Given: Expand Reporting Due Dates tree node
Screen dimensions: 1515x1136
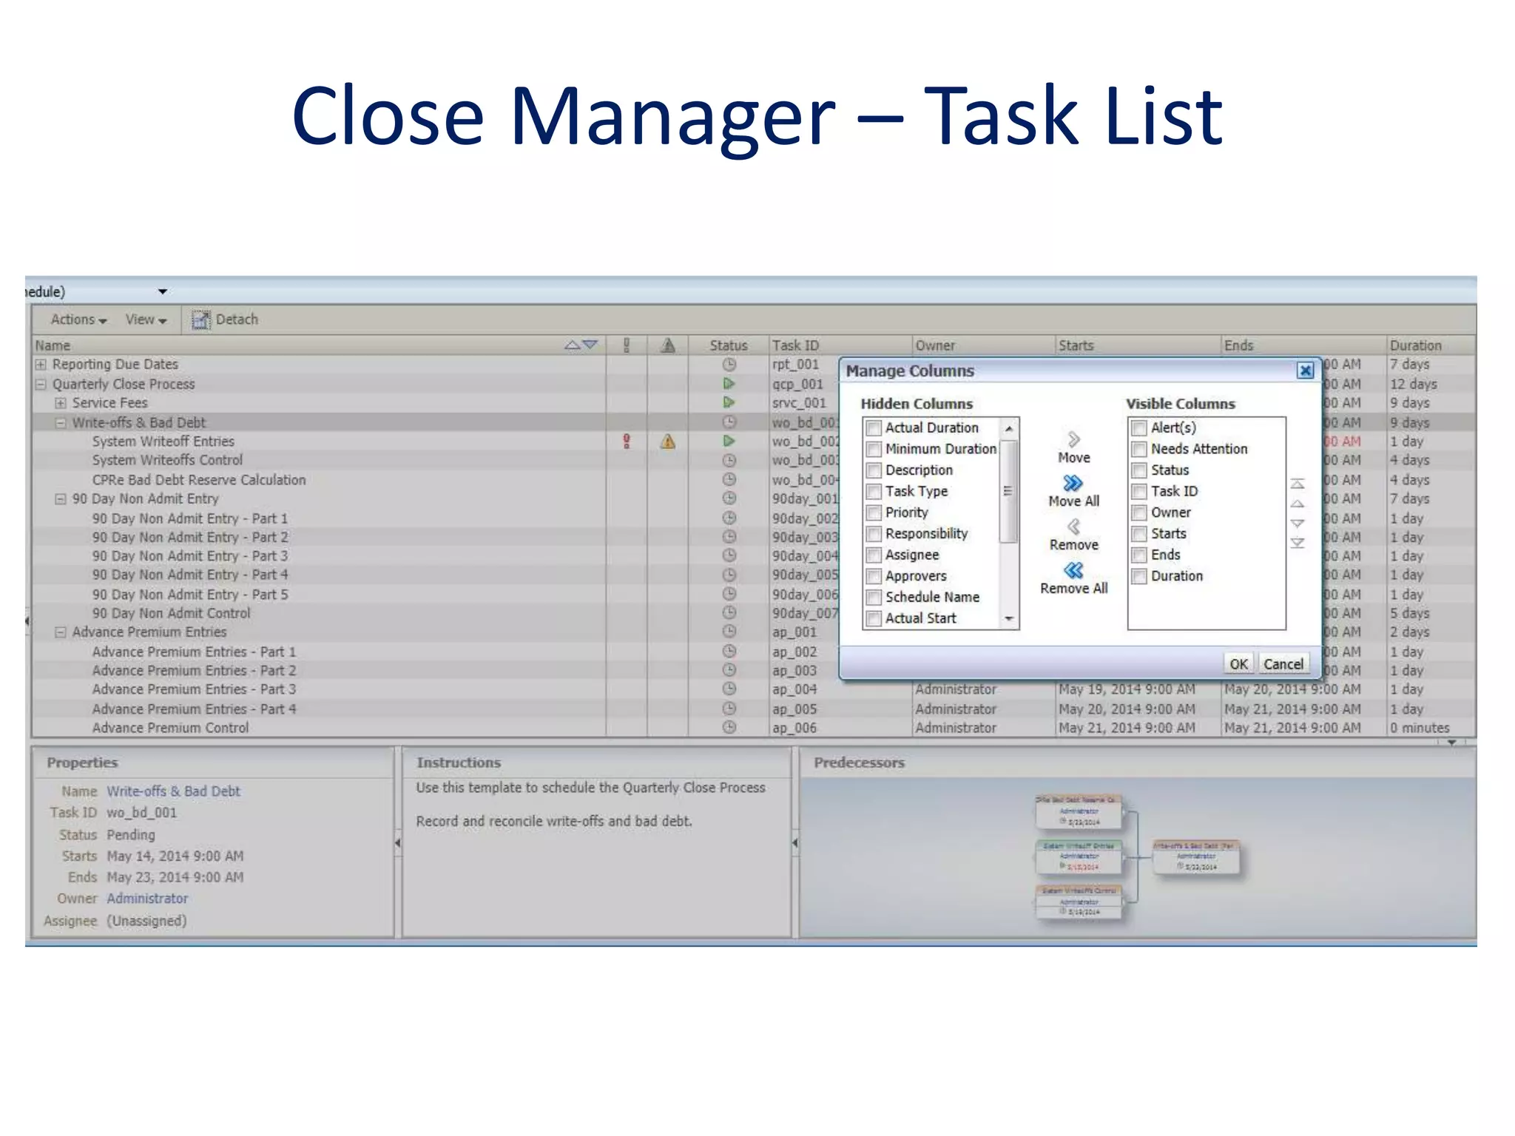Looking at the screenshot, I should pos(41,365).
